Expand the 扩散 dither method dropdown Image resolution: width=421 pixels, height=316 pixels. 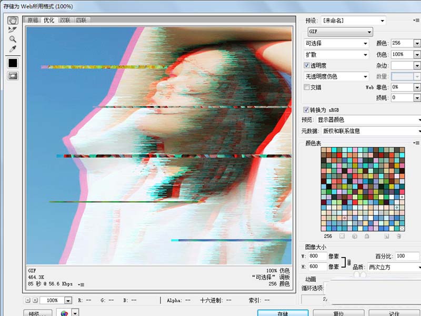click(x=336, y=54)
